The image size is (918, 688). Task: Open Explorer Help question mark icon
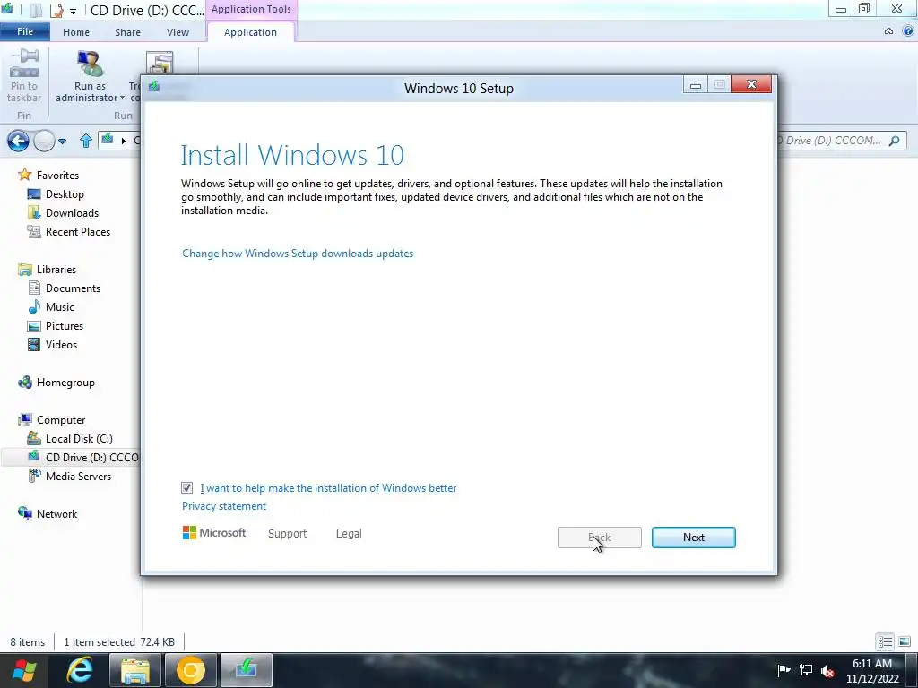tap(909, 31)
